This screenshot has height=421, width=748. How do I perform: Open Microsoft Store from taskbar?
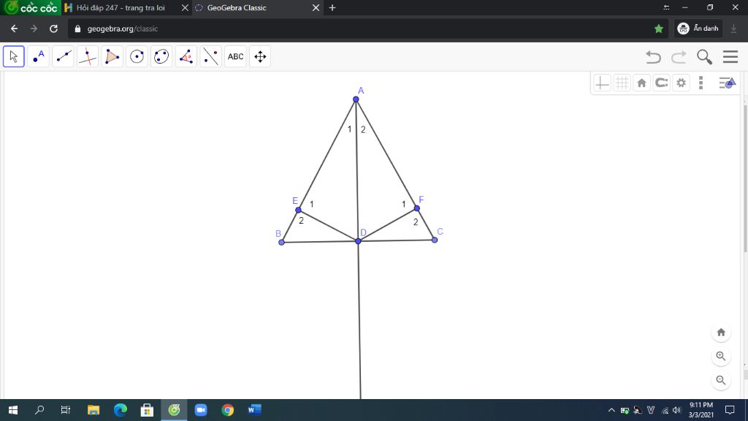tap(147, 410)
